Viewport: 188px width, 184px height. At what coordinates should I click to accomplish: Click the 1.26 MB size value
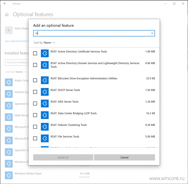coord(150,102)
